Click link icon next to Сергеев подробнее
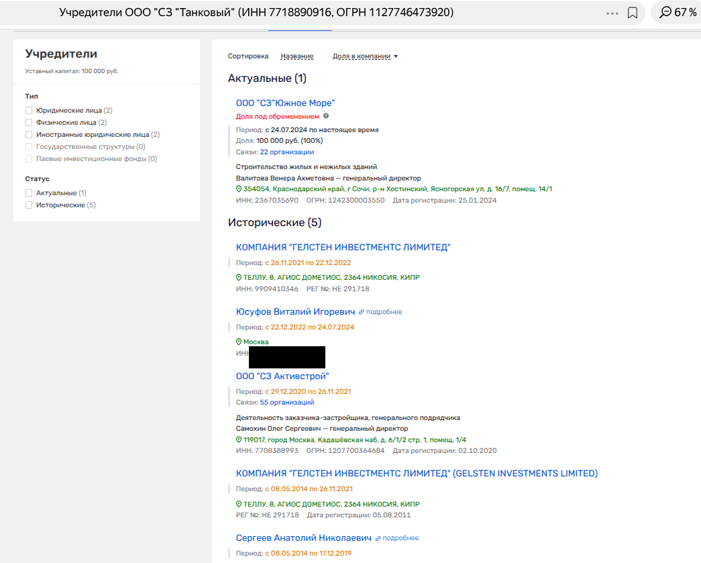Viewport: 701px width, 563px height. [378, 538]
